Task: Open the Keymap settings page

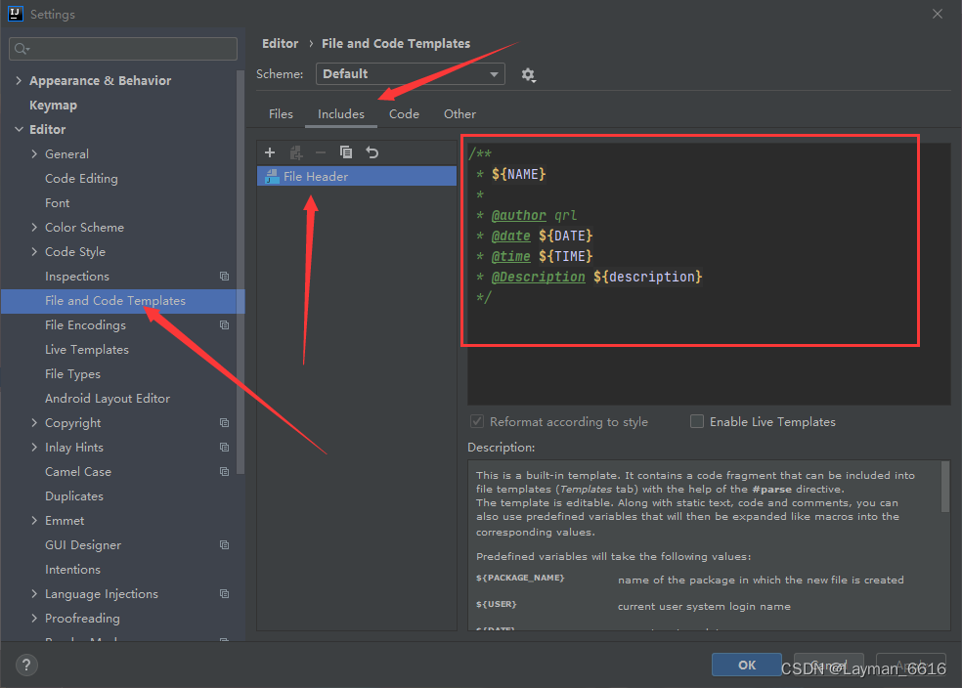Action: click(x=54, y=106)
